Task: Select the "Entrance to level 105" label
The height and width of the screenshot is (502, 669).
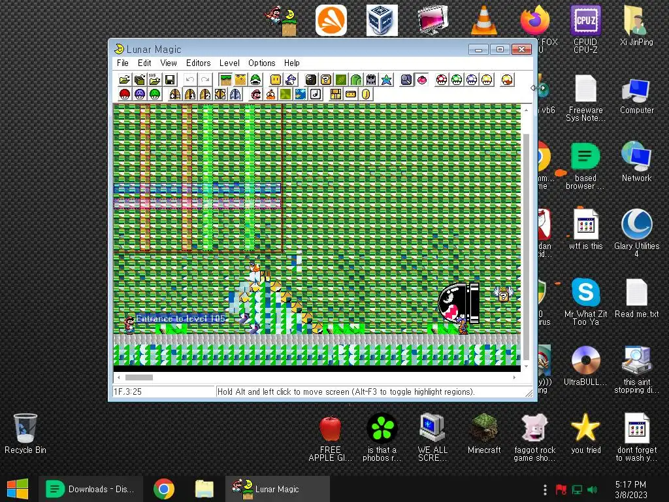Action: 180,318
